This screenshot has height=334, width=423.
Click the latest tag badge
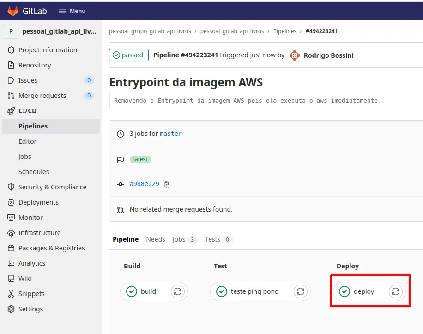[140, 159]
